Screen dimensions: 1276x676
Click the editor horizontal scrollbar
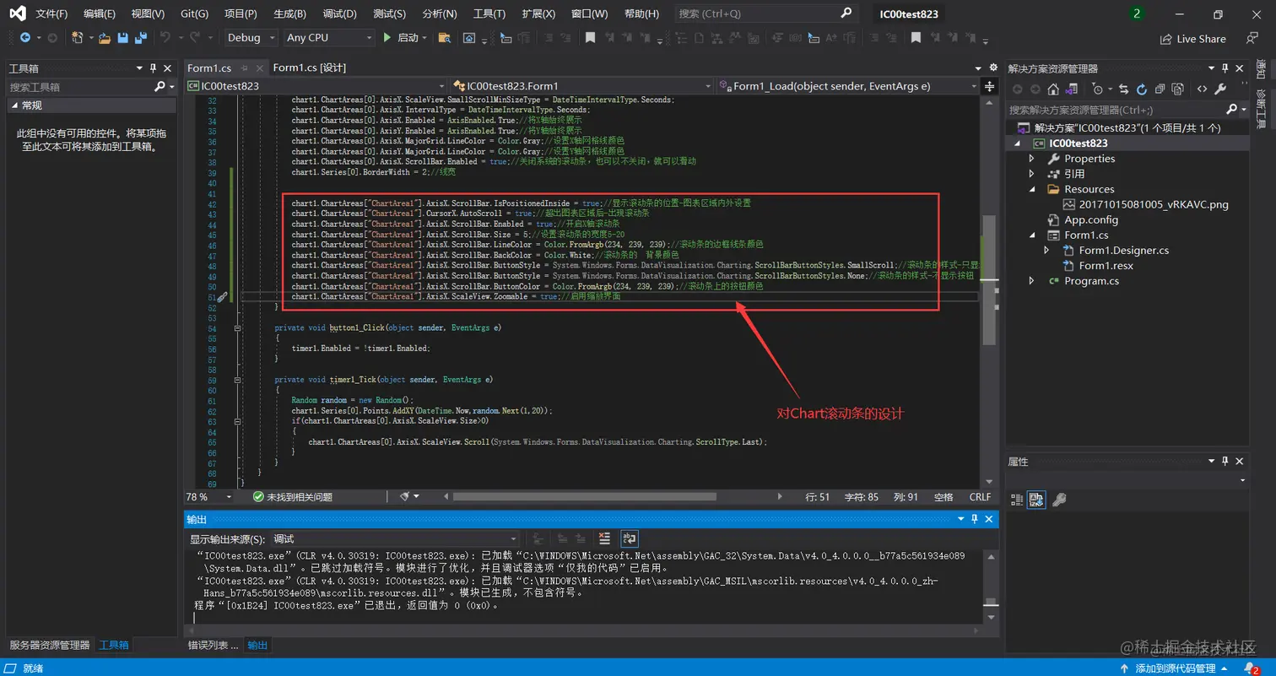coord(584,497)
